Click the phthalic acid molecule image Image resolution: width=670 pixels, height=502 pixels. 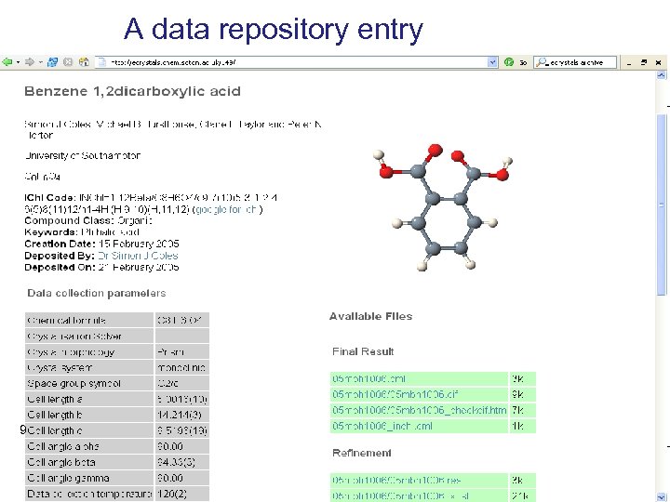coord(443,207)
